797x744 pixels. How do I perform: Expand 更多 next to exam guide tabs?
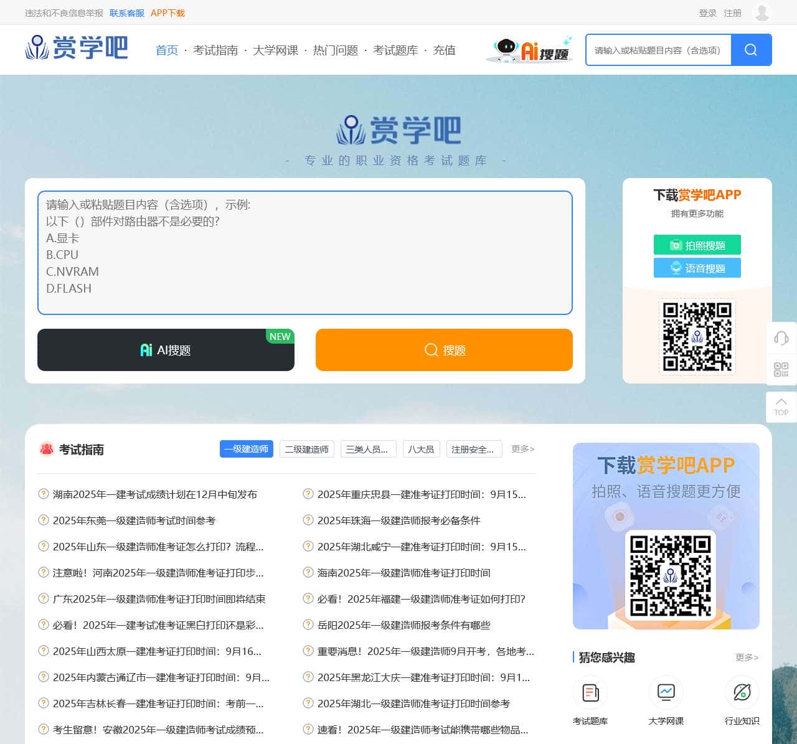(x=522, y=449)
